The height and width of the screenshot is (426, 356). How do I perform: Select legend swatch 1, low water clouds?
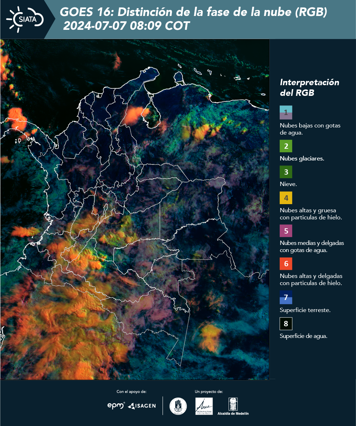[286, 112]
